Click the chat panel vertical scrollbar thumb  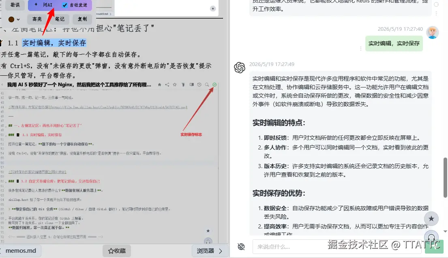pyautogui.click(x=445, y=177)
